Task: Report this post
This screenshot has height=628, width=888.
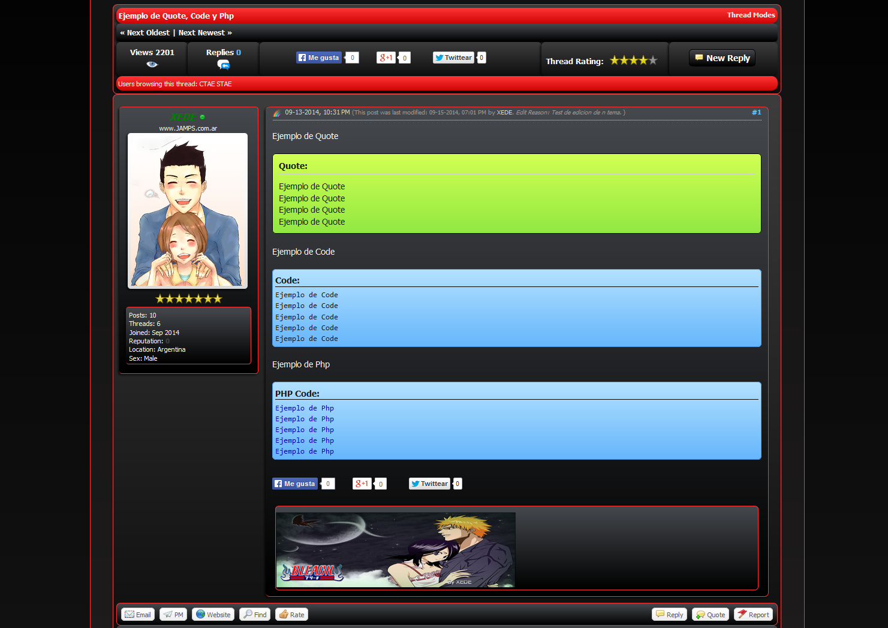Action: (x=753, y=614)
